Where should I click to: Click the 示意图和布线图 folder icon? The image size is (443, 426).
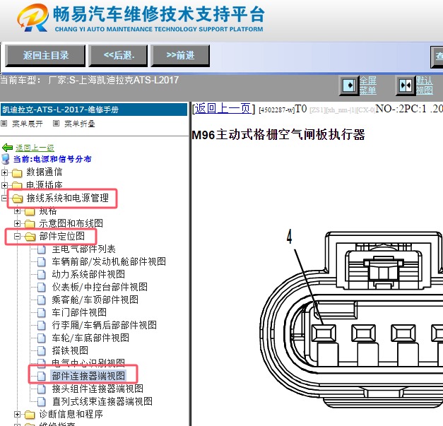coord(30,224)
